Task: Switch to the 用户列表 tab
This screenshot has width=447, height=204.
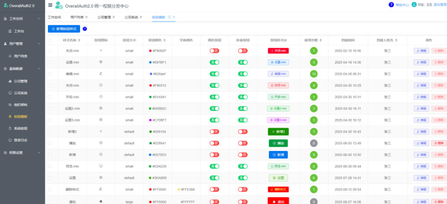Action: pyautogui.click(x=77, y=17)
